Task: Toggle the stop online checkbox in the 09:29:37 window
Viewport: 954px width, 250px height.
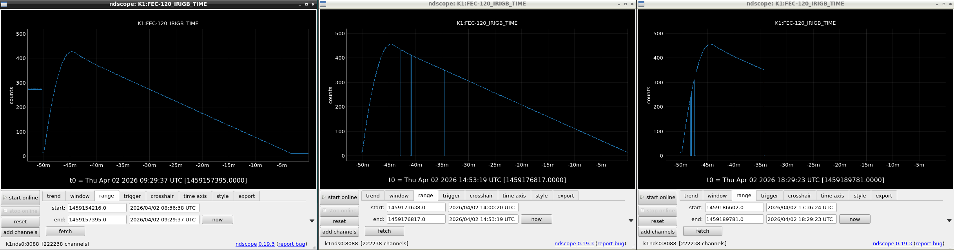Action: (x=5, y=211)
